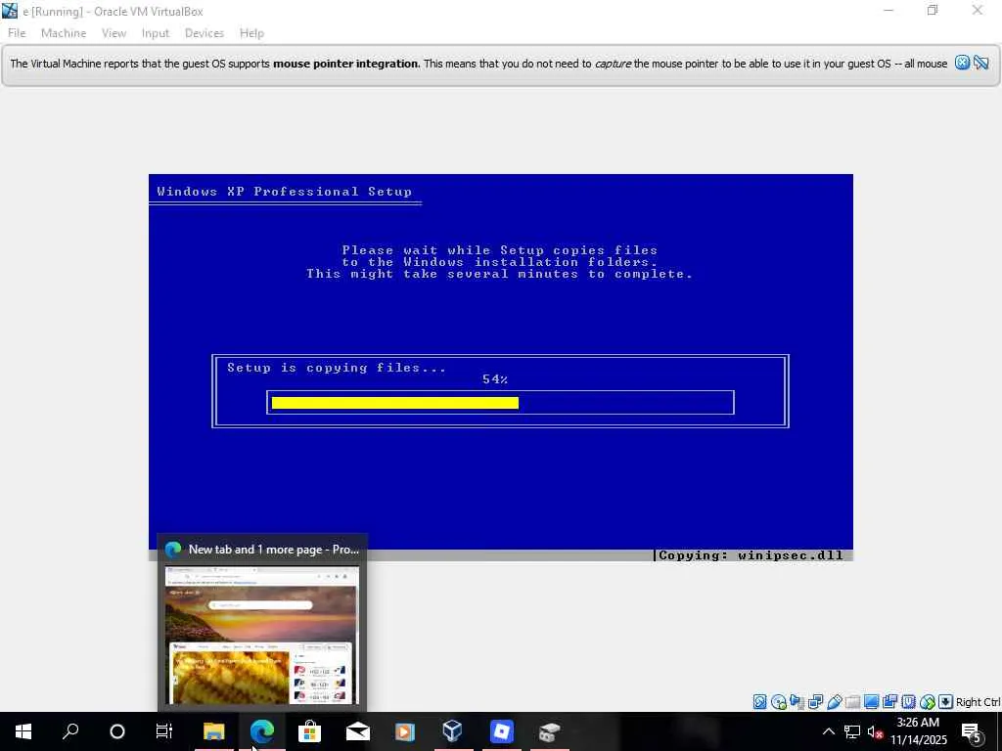
Task: Click the keyboard capture host key indicator
Action: pyautogui.click(x=946, y=702)
